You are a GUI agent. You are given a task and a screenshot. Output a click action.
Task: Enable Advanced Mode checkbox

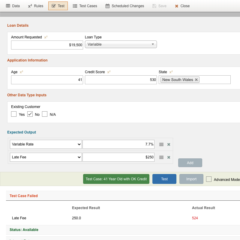point(209,179)
